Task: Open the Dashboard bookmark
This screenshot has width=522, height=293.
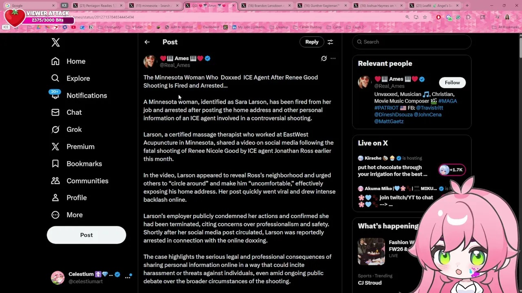Action: click(x=208, y=27)
